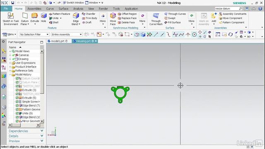The height and width of the screenshot is (149, 265).
Task: Toggle checkbox for Unite (9)
Action: pyautogui.click(x=17, y=113)
